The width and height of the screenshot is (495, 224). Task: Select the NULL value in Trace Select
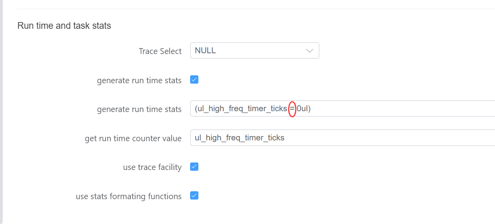(205, 51)
